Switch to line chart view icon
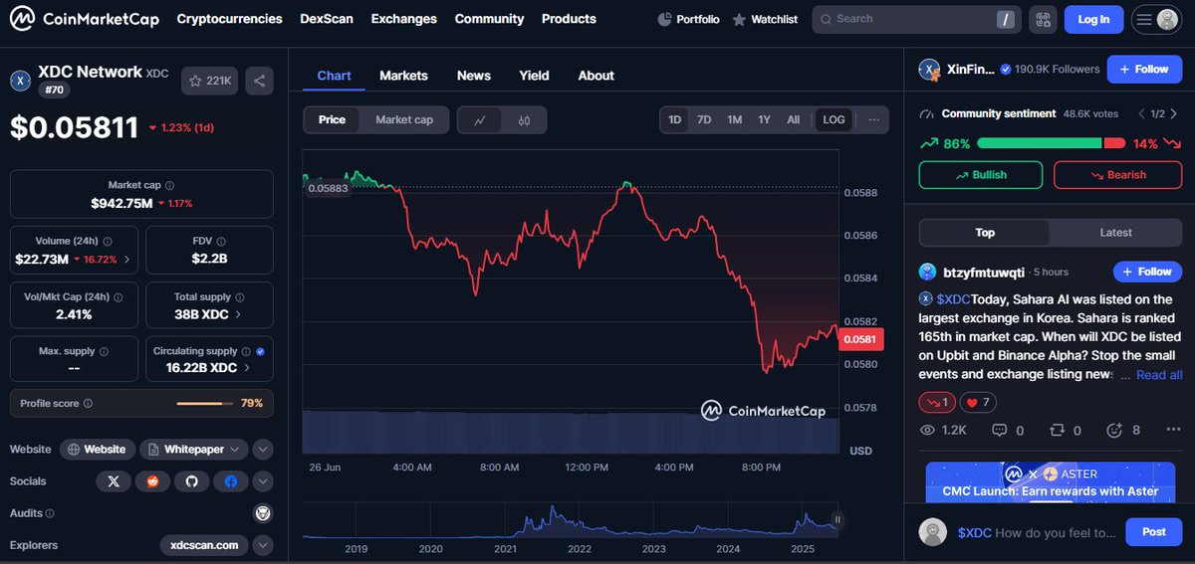 (480, 119)
